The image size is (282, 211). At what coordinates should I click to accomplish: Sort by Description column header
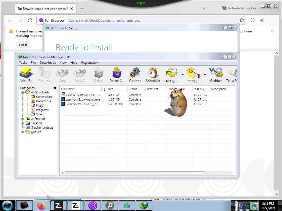click(x=222, y=89)
